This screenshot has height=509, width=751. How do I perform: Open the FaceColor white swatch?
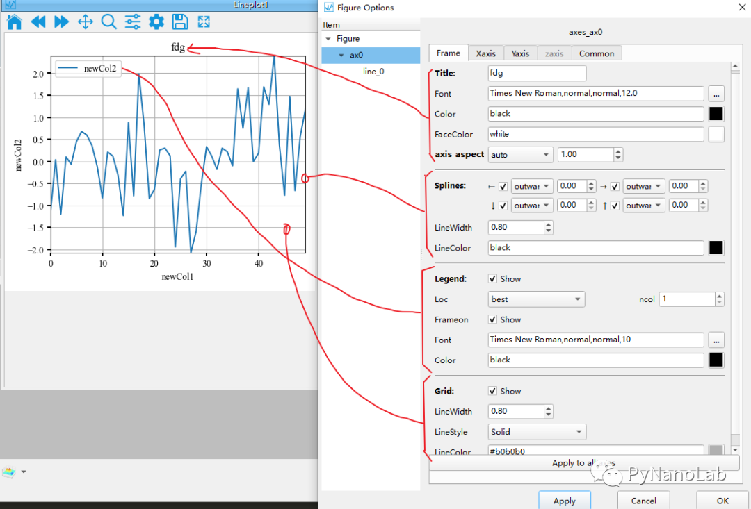point(716,135)
